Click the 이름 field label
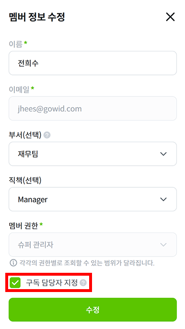 [x=15, y=44]
